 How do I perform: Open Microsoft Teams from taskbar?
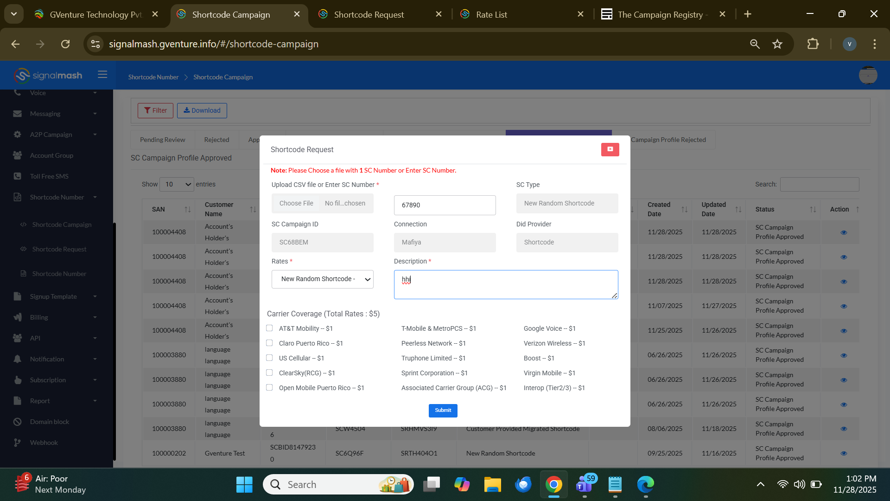pyautogui.click(x=584, y=484)
